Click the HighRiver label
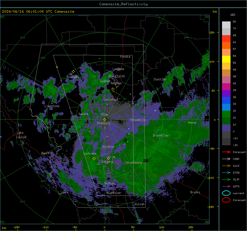247x231 pixels. click(114, 193)
